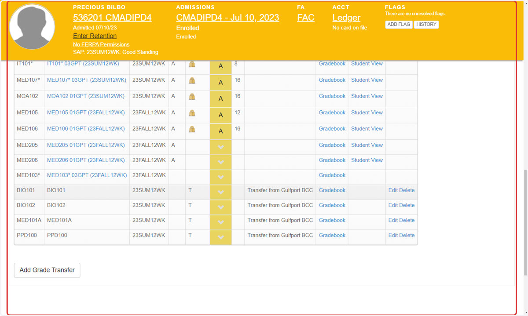Image resolution: width=528 pixels, height=316 pixels.
Task: Edit the MED101A grade transfer
Action: 393,220
